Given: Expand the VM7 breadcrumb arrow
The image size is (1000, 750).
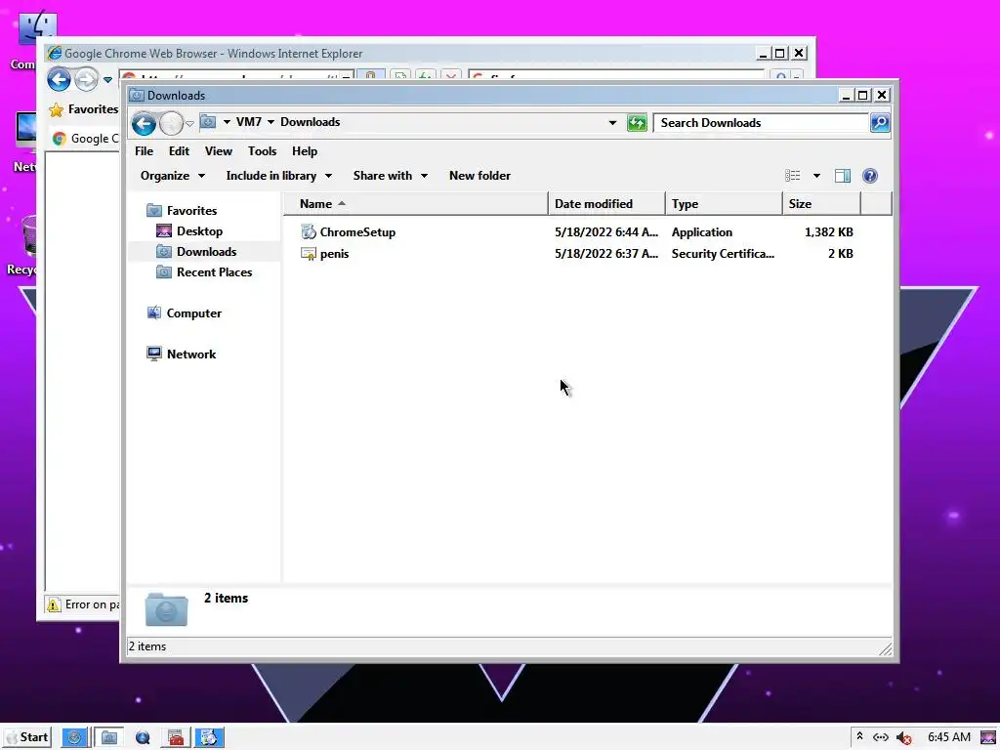Looking at the screenshot, I should pyautogui.click(x=271, y=122).
